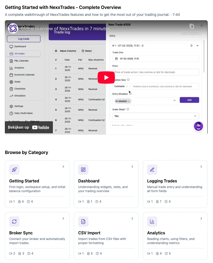Screen dimensions: 213x263
Task: Click video count icon on Logging Trades card
Action: click(x=149, y=202)
